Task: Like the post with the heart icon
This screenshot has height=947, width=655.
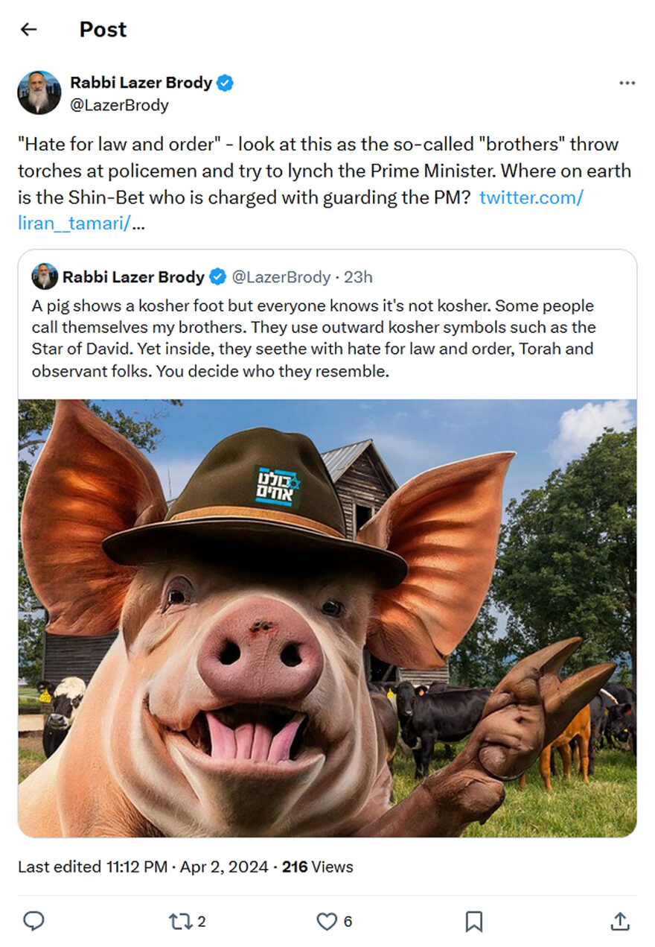Action: (327, 922)
